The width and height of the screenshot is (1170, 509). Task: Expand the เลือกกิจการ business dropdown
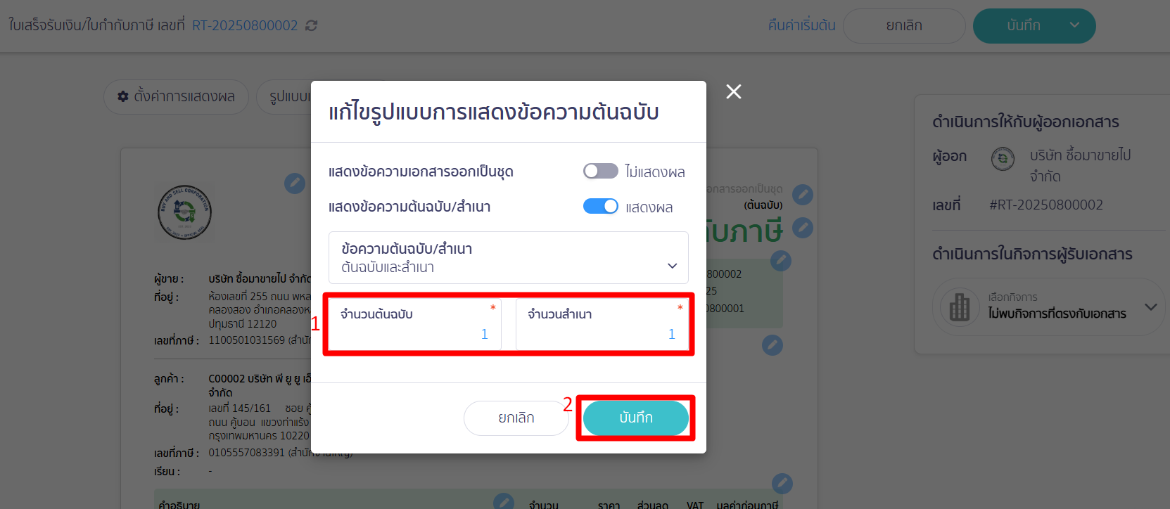pos(1151,307)
